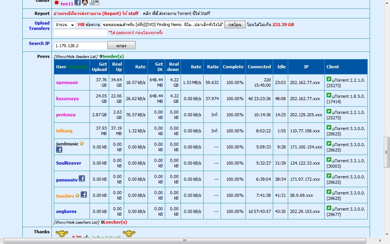Click the Facebook icon under juedmusic
This screenshot has width=390, height=244.
point(59,150)
